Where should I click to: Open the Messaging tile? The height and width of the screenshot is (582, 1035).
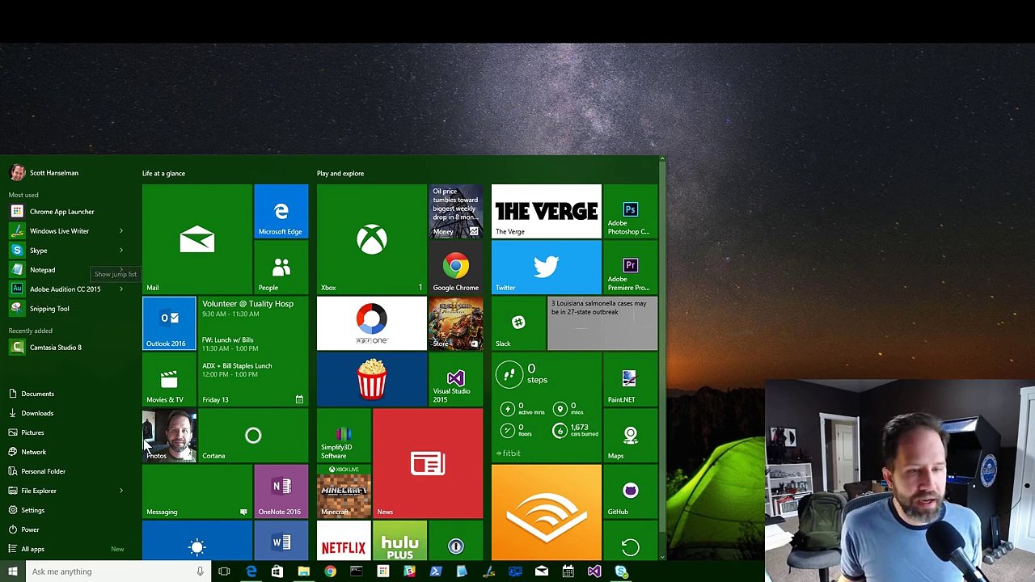coord(196,491)
